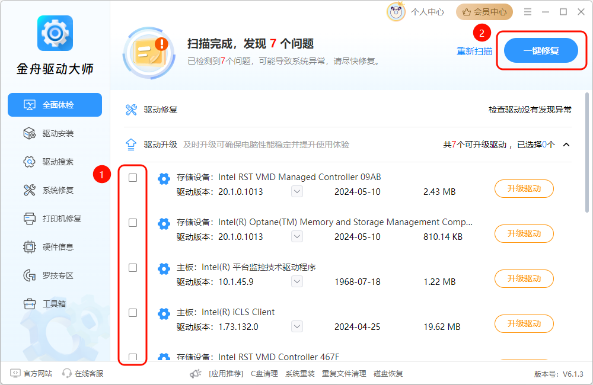The image size is (593, 385).
Task: Open version dropdown for driver 20.1.0.1013 of 09AB
Action: click(x=297, y=191)
